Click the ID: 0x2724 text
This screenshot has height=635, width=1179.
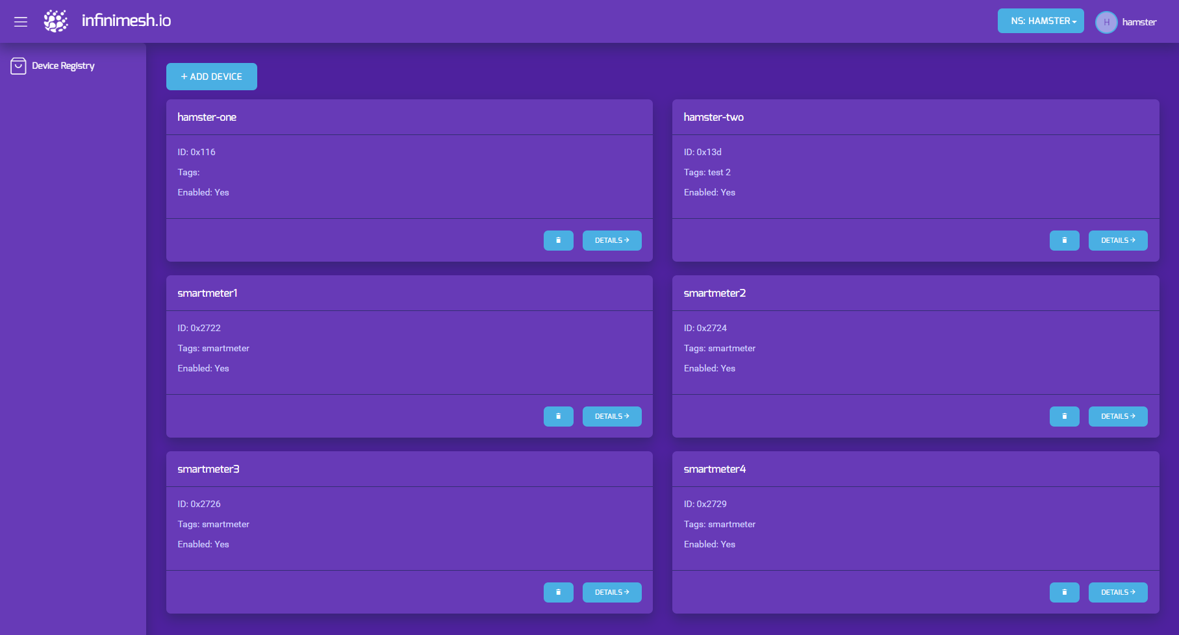(x=705, y=328)
